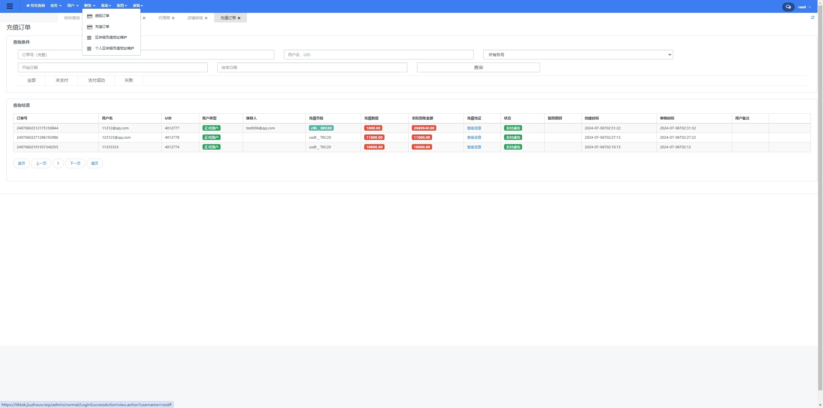Close the 充值订单 tab with its X icon
Viewport: 823px width, 408px height.
click(x=239, y=18)
